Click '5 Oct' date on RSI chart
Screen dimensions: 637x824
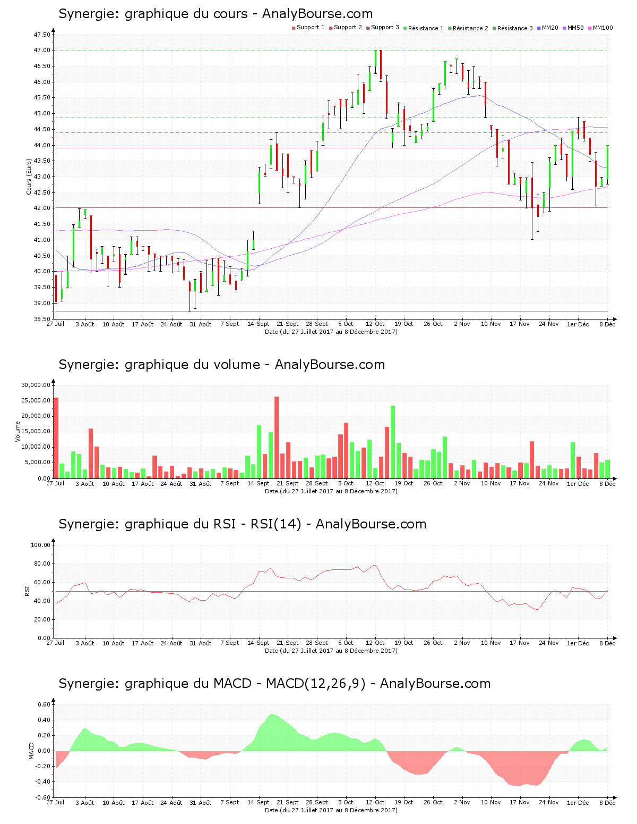pyautogui.click(x=346, y=643)
